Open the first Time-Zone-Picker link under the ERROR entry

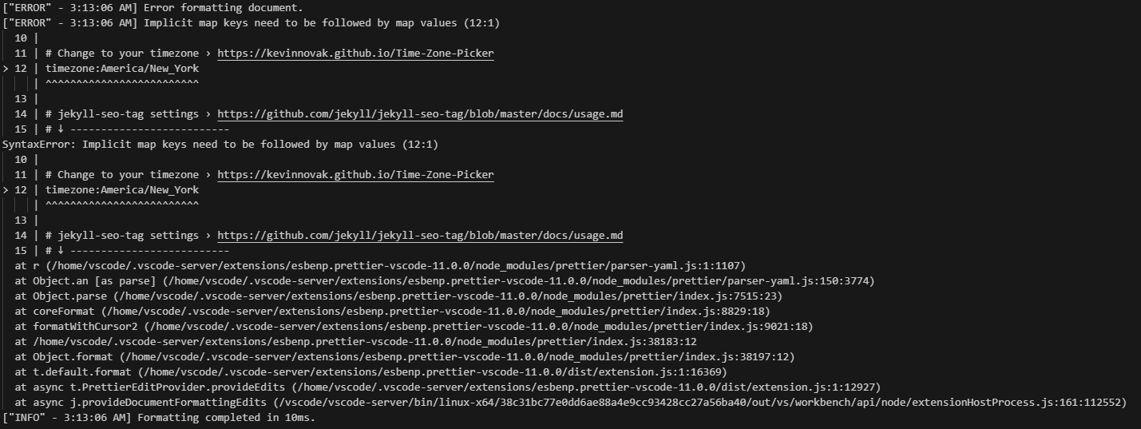[x=355, y=54]
